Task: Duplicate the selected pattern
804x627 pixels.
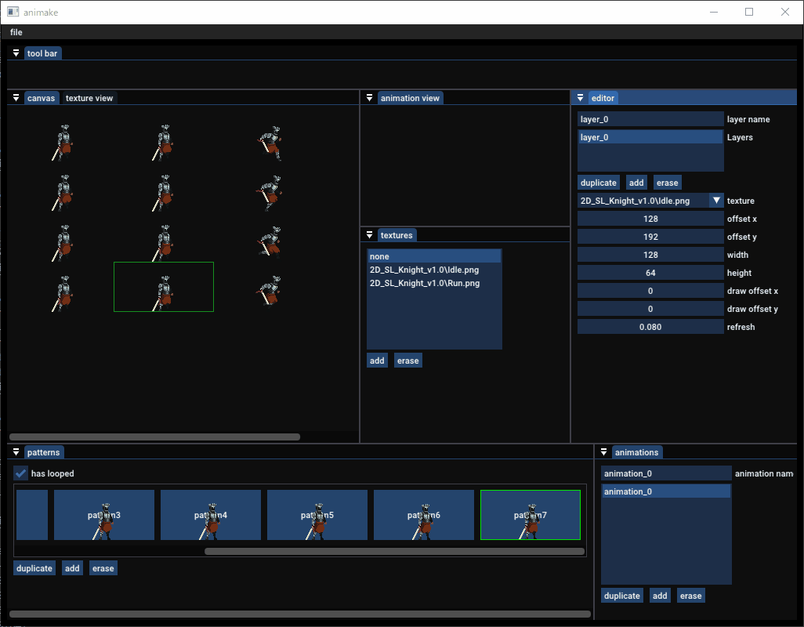Action: [34, 568]
